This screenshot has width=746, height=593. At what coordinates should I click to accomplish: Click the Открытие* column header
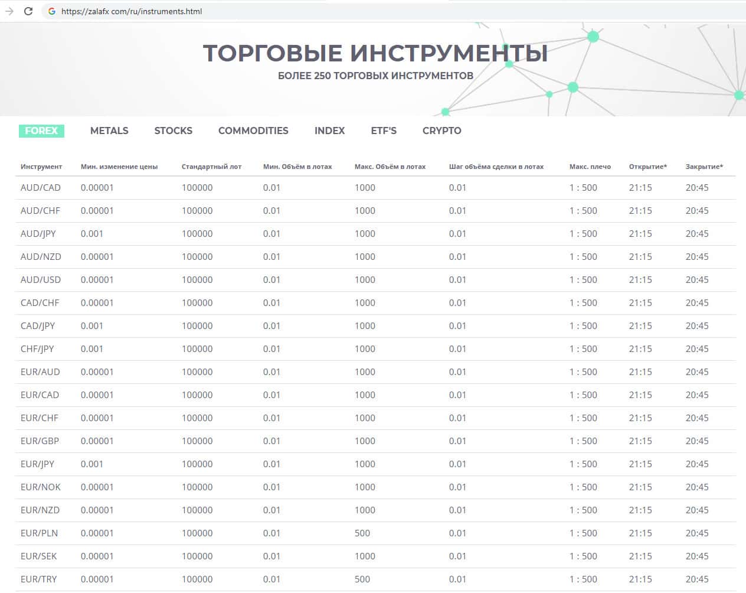(647, 167)
